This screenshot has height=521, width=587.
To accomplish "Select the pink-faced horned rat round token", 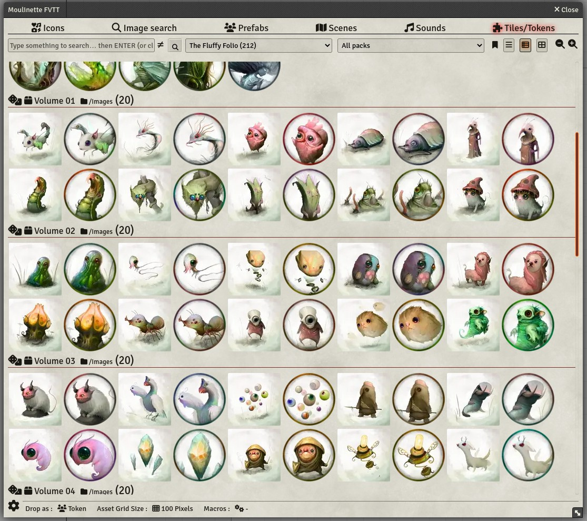I will (90, 399).
